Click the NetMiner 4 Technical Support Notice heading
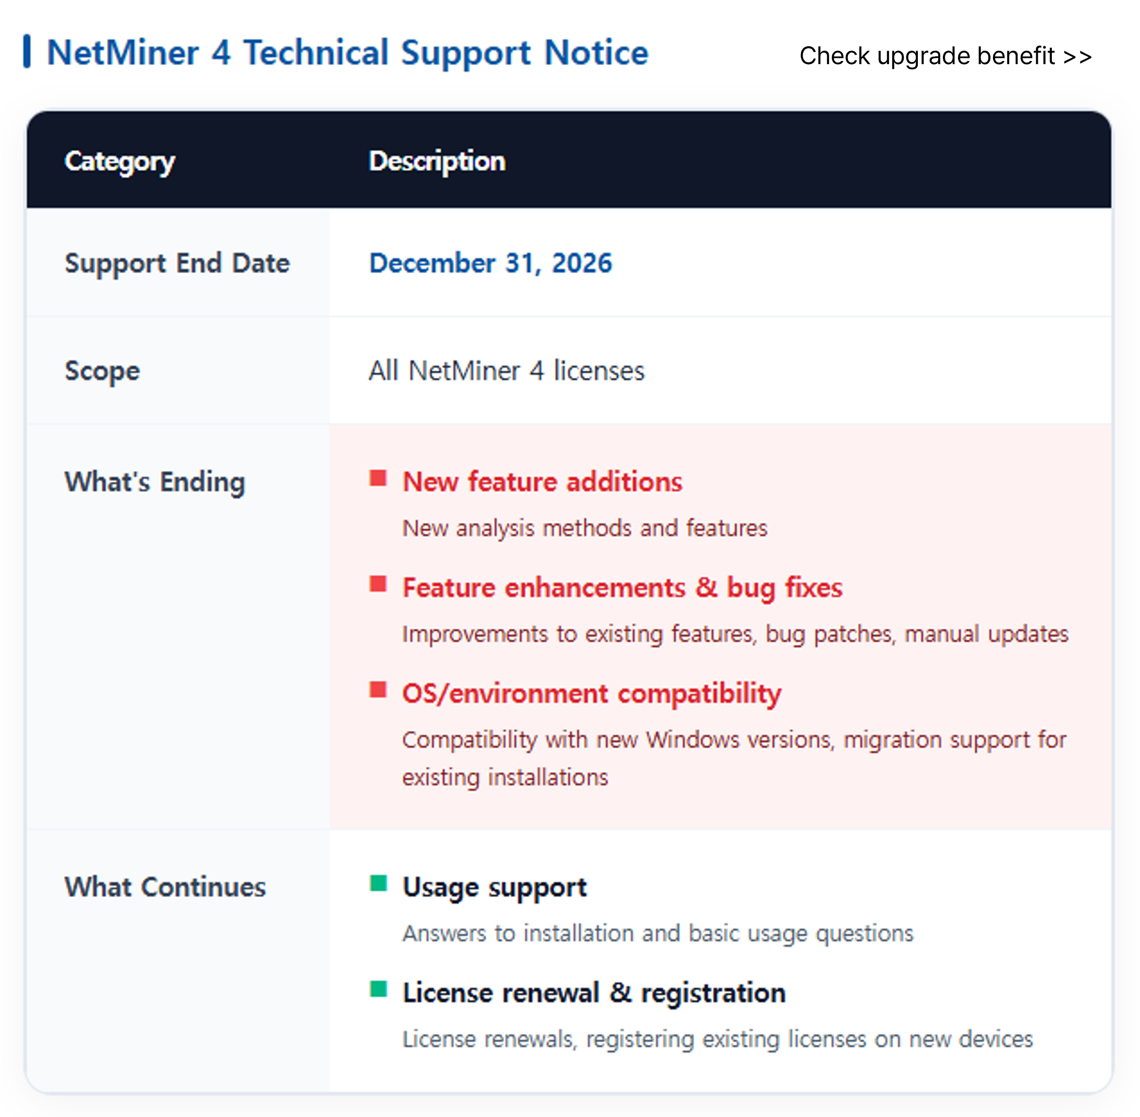Image resolution: width=1140 pixels, height=1117 pixels. [x=347, y=53]
